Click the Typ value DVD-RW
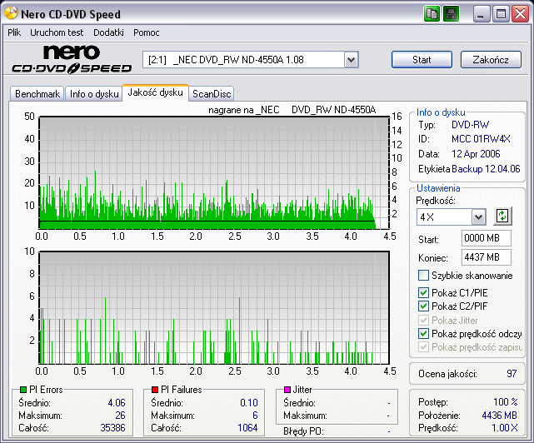The width and height of the screenshot is (534, 443). tap(471, 125)
